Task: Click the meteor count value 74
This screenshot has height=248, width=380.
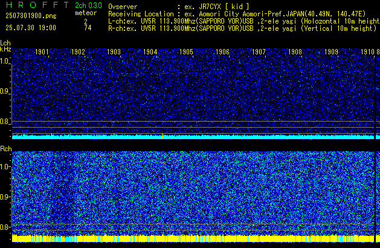Action: (x=88, y=28)
